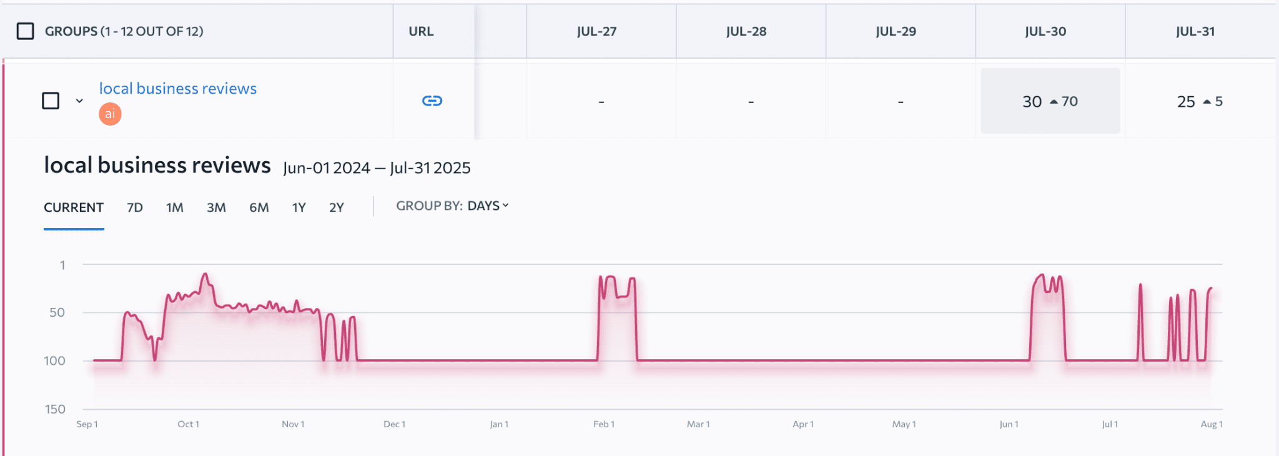The image size is (1279, 456).
Task: Collapse the local business reviews row chevron
Action: pyautogui.click(x=79, y=101)
